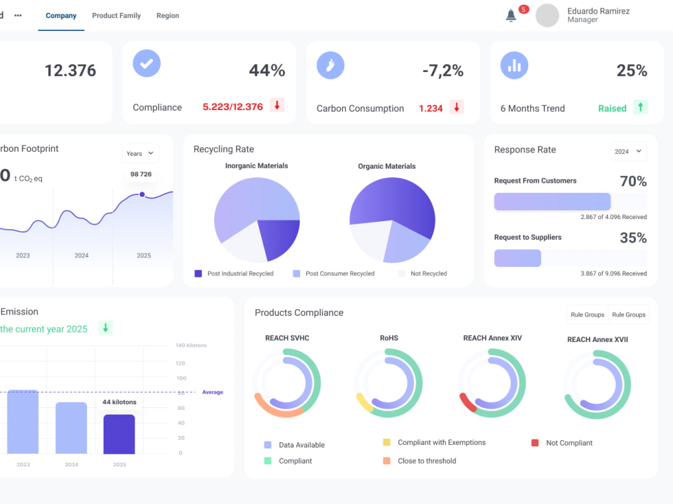
Task: Click the Compliance checkmark icon
Action: pos(146,63)
